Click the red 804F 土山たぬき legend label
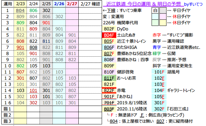 (119, 35)
